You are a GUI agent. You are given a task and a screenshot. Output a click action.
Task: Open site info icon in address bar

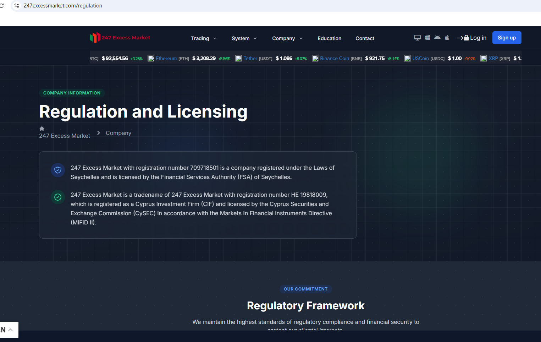pyautogui.click(x=17, y=6)
